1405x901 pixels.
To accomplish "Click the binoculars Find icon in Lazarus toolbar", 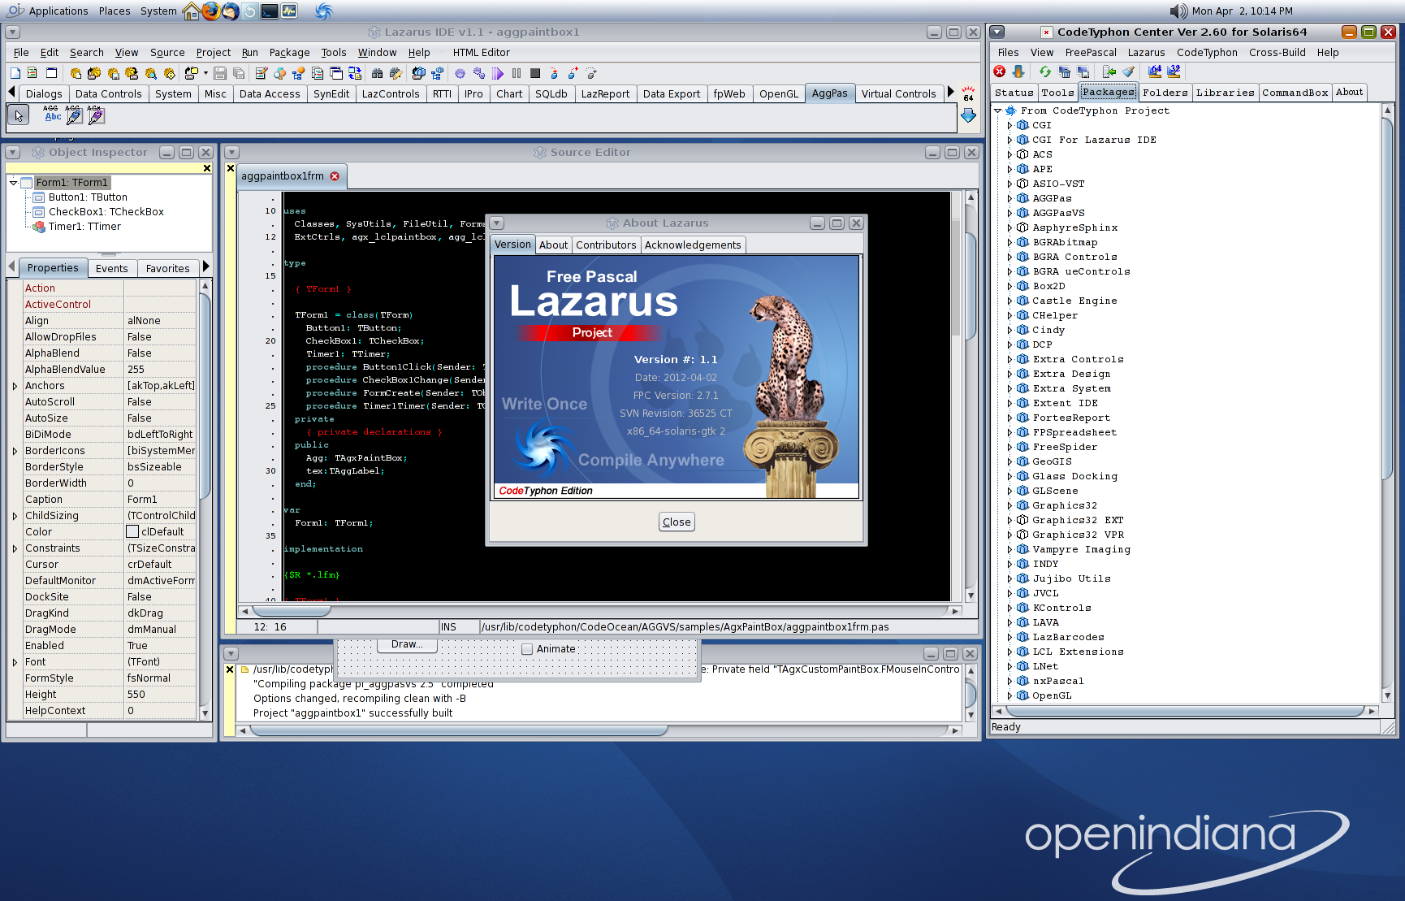I will tap(377, 73).
